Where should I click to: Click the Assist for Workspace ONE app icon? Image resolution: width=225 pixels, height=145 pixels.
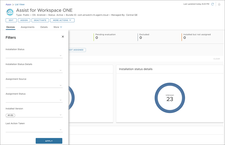pyautogui.click(x=10, y=12)
